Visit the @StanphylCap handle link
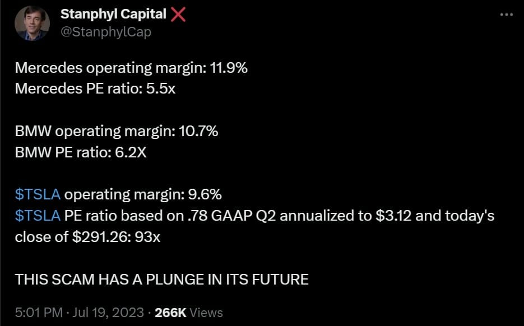The height and width of the screenshot is (326, 524). point(105,32)
